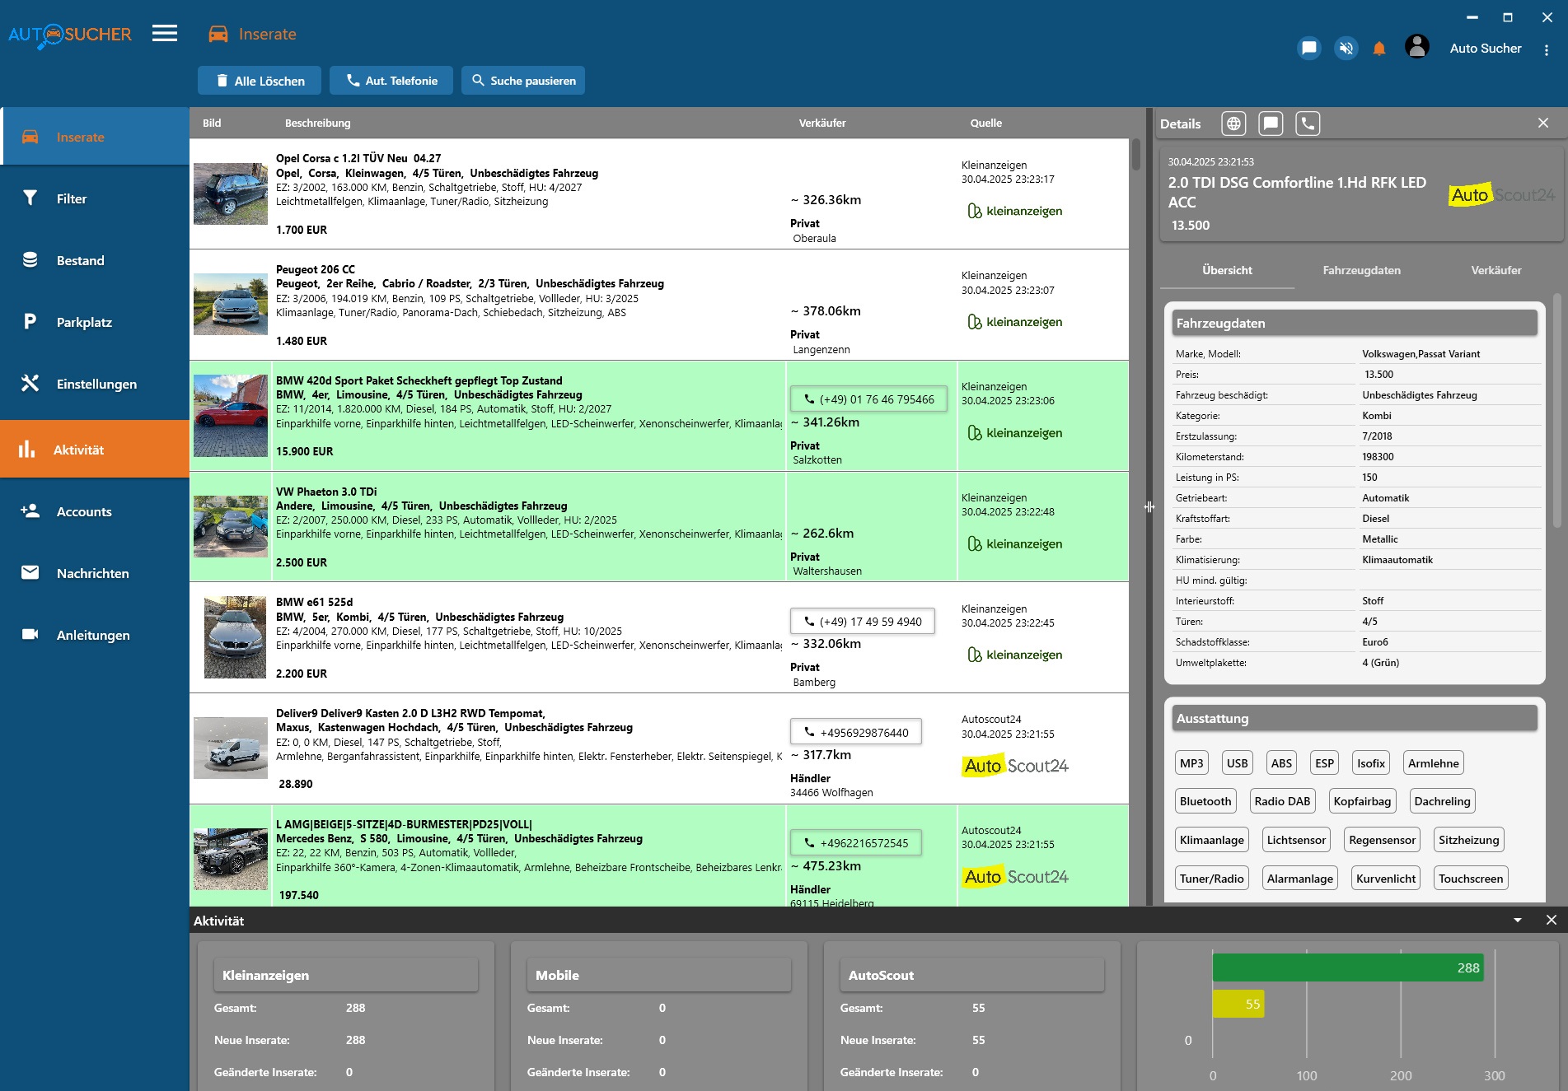Click kleinanzeigen logo in Opel Corsa row
The height and width of the screenshot is (1091, 1568).
[1015, 211]
